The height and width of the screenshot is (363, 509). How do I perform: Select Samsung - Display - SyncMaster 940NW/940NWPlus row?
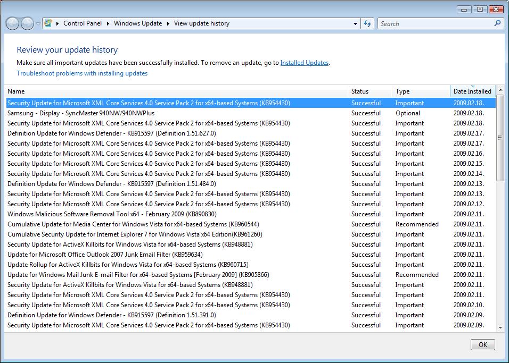pos(251,113)
